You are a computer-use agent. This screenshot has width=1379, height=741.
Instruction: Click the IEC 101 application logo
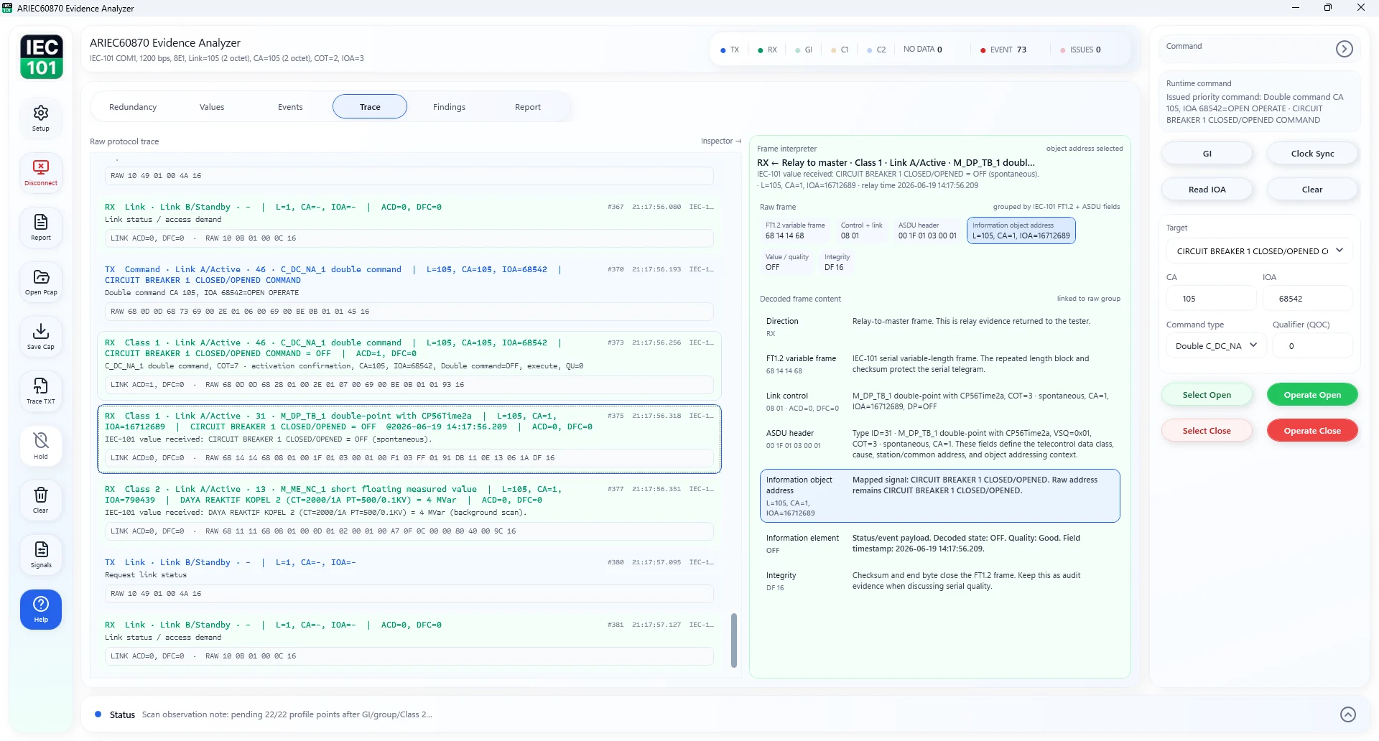[x=42, y=57]
